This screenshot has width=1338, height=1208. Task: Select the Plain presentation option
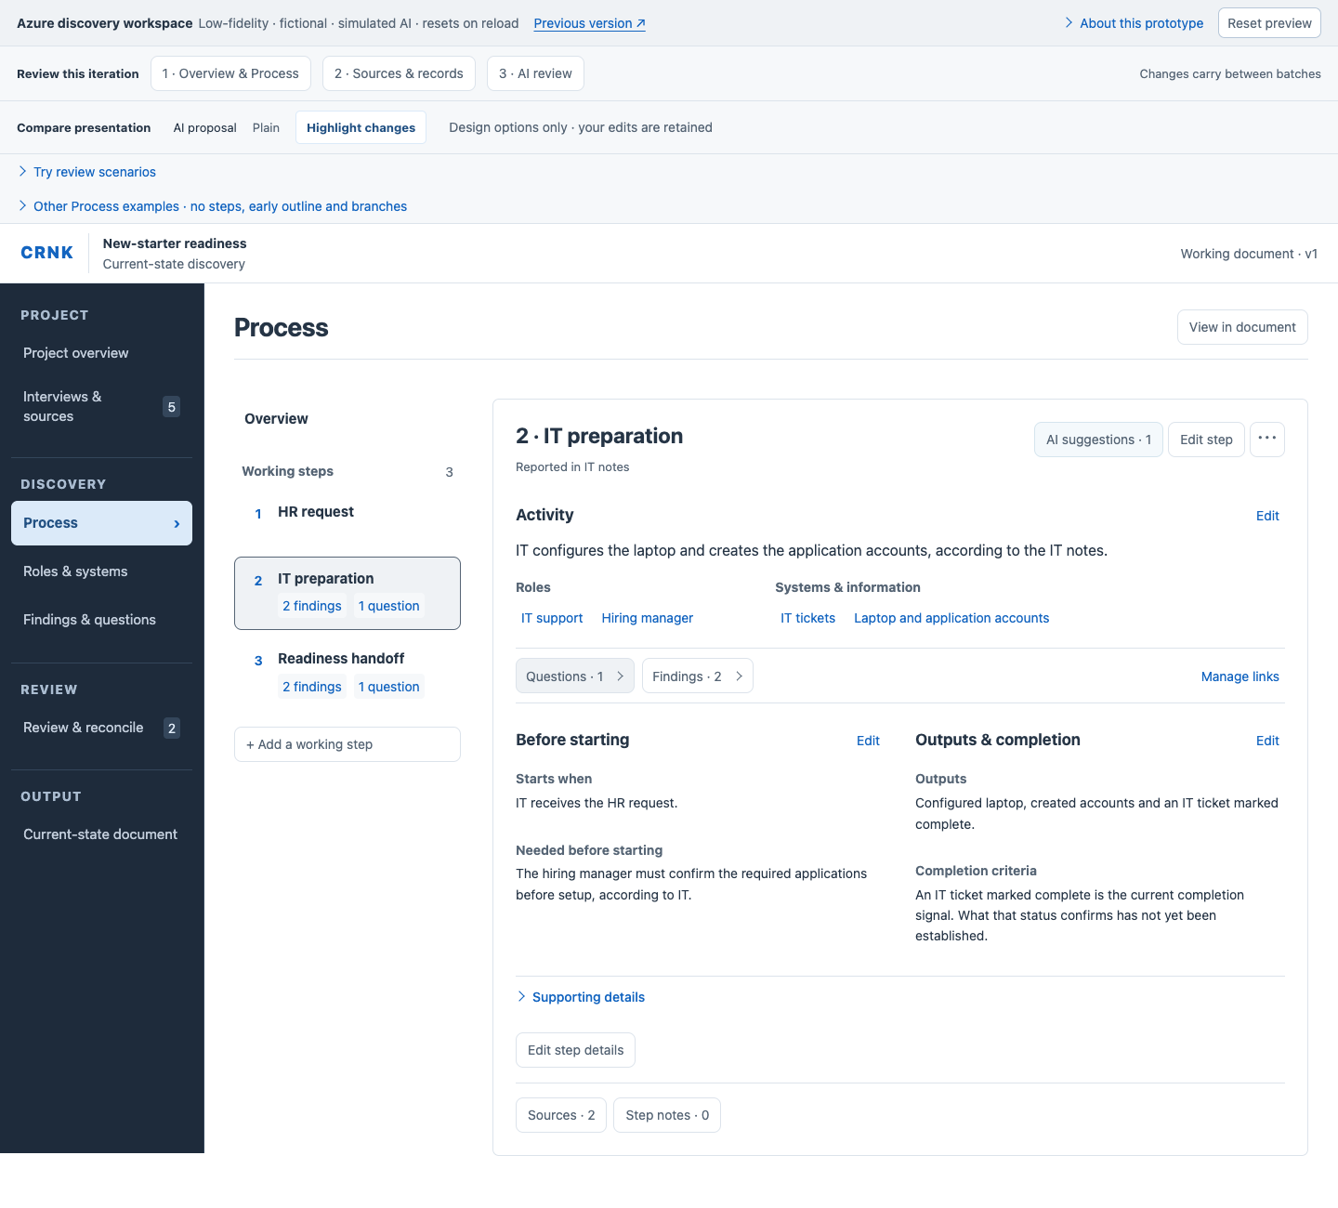coord(266,127)
